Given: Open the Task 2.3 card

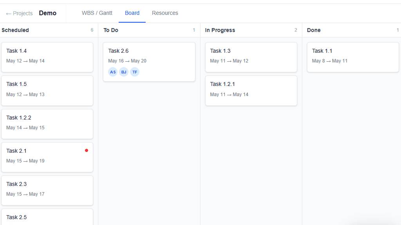Looking at the screenshot, I should 47,190.
